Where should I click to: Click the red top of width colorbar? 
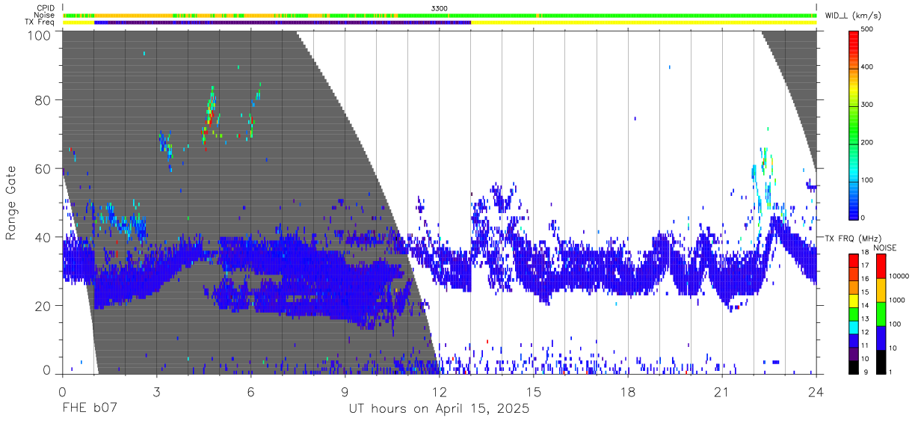pyautogui.click(x=853, y=39)
